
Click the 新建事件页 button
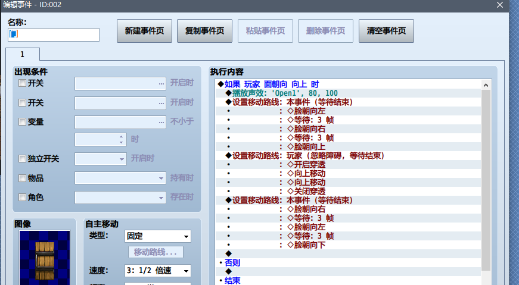pos(144,31)
